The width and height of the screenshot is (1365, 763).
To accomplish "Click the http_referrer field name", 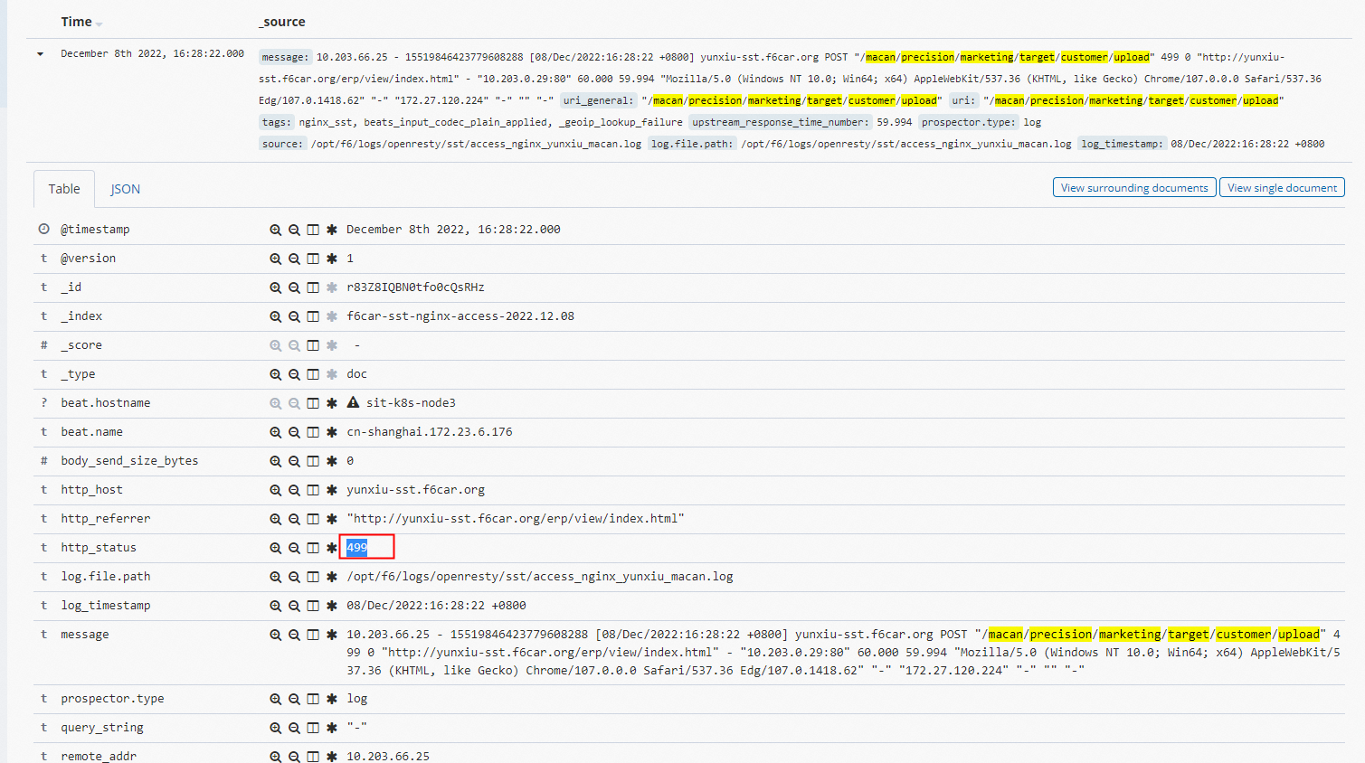I will (106, 519).
